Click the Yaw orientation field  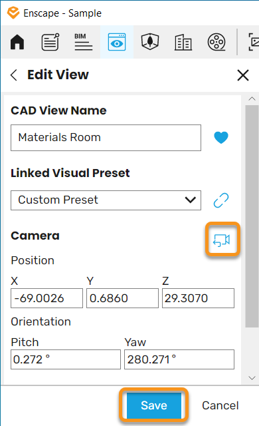(x=179, y=359)
